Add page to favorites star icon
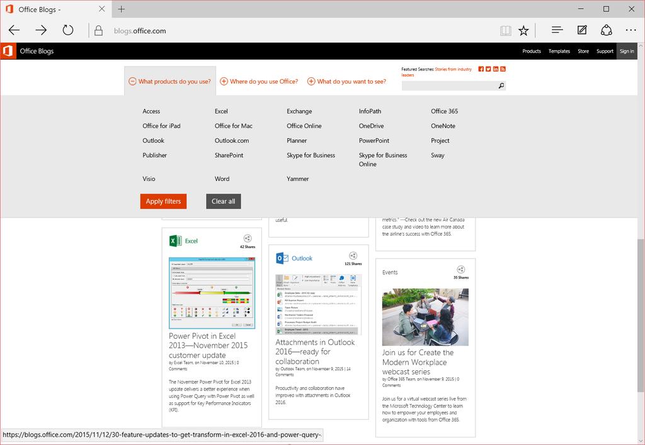The image size is (645, 445). point(523,30)
